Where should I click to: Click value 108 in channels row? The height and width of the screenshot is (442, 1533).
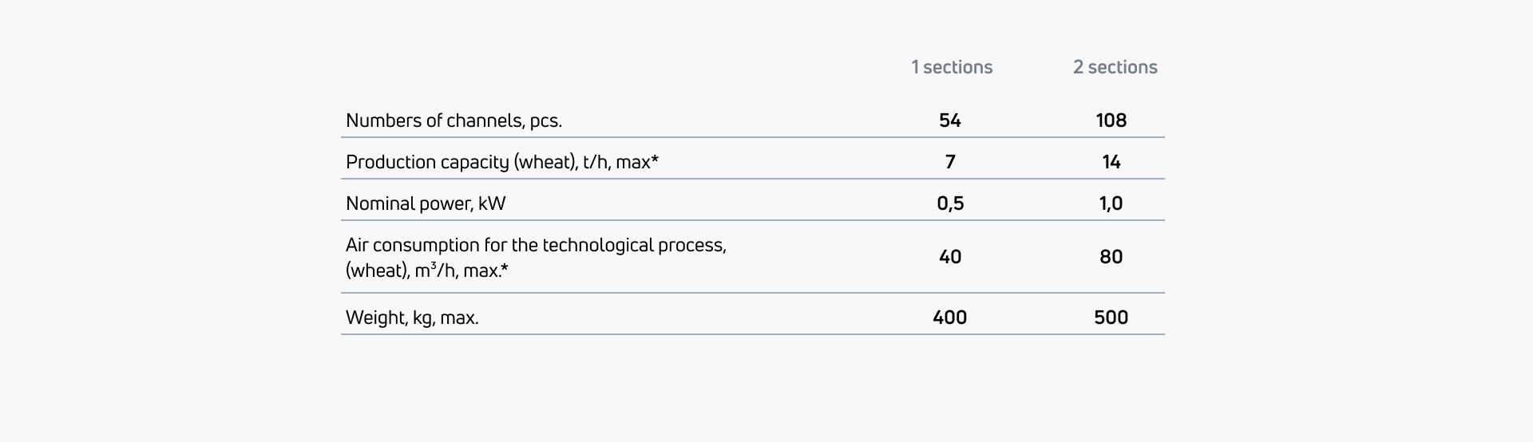(1111, 120)
